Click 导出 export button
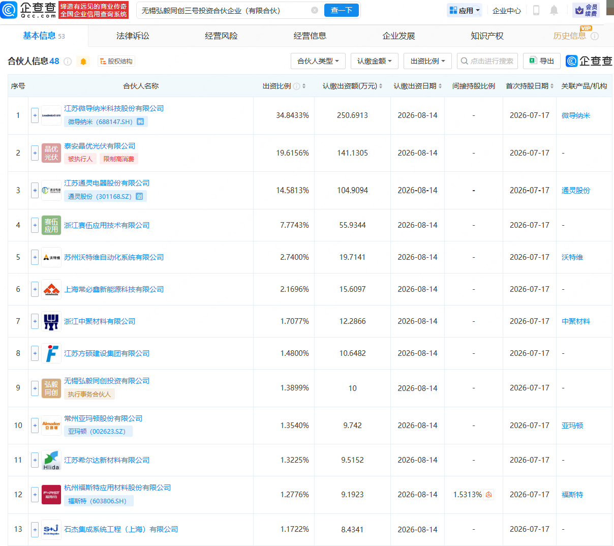This screenshot has width=614, height=546. [542, 61]
